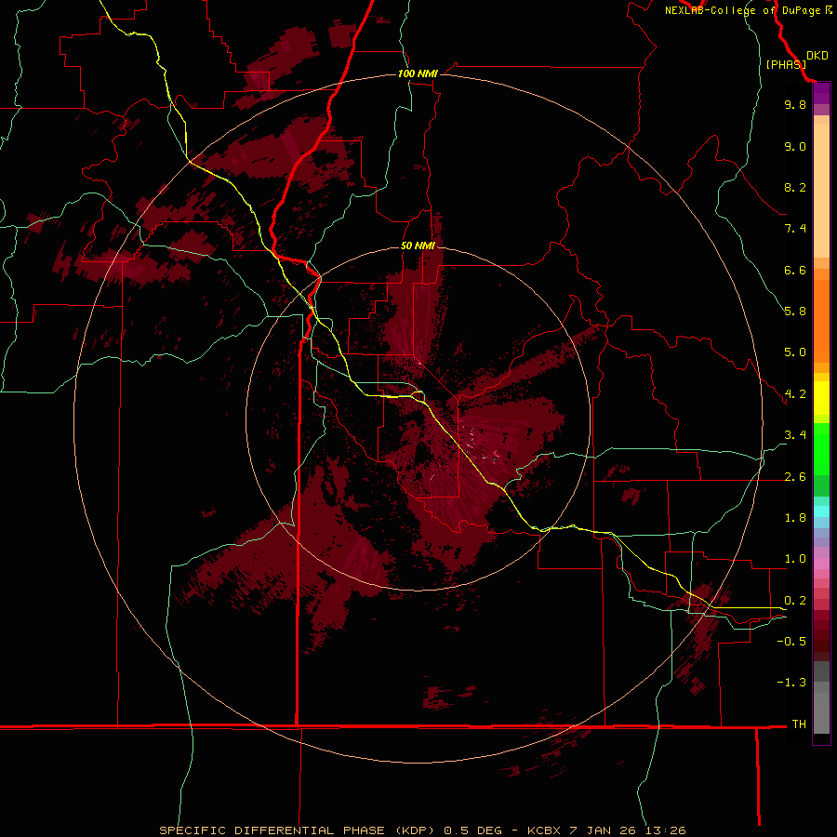837x837 pixels.
Task: Pick the cyan color bar segment
Action: 821,511
